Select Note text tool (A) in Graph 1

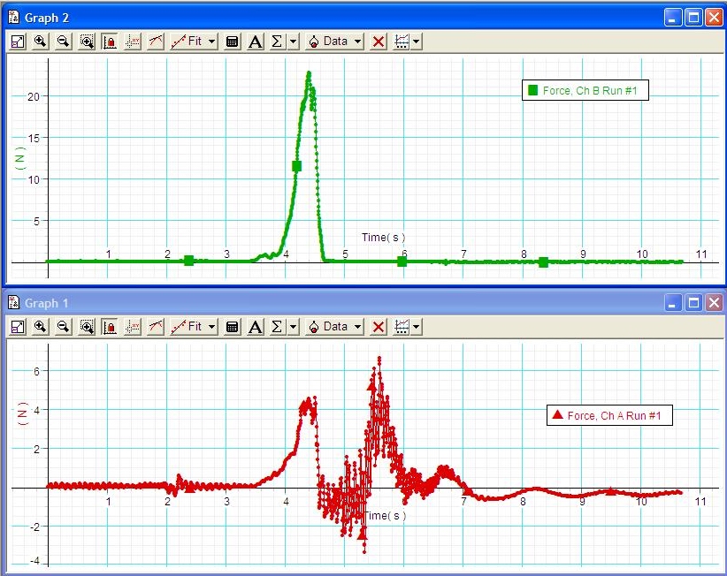coord(255,327)
